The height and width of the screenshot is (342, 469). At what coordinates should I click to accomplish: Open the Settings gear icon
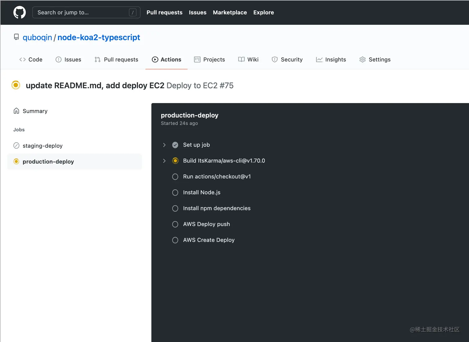pos(362,59)
